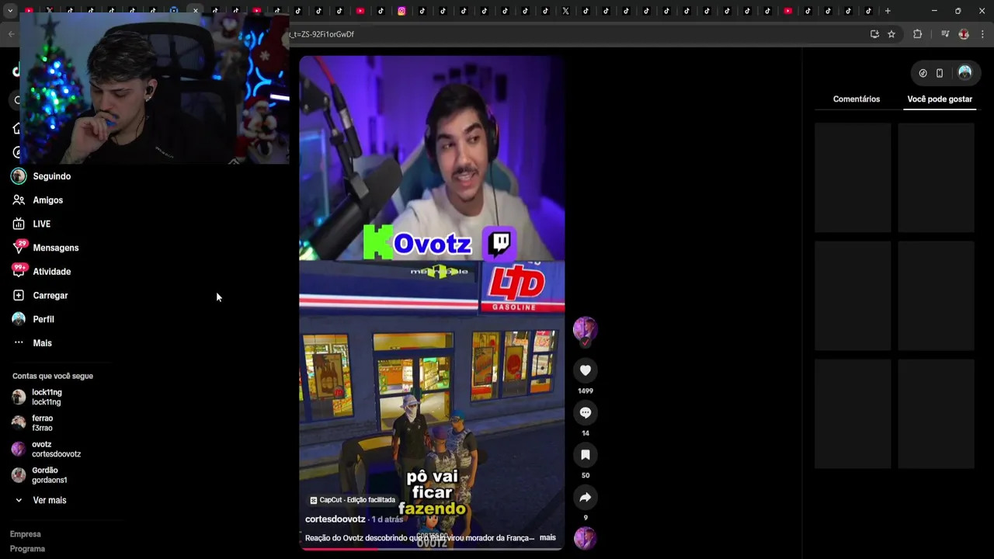Open the author avatar above the like button
994x559 pixels.
585,328
